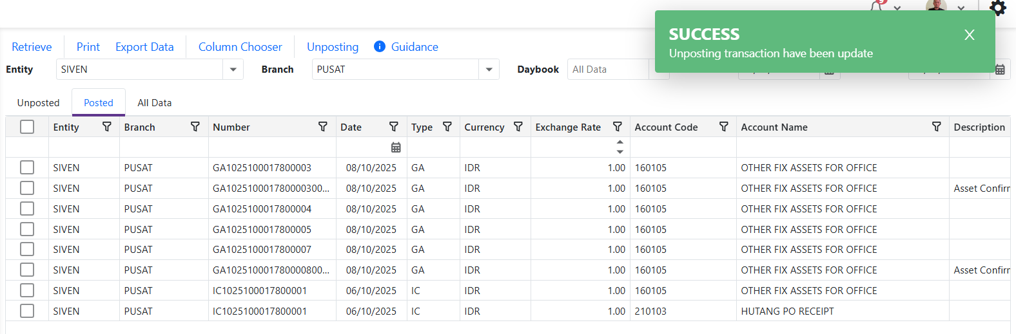Sort by the Description column header
This screenshot has width=1016, height=334.
pos(979,127)
